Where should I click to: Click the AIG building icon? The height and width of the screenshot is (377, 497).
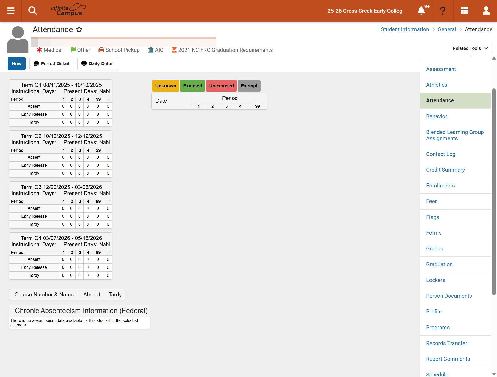click(x=151, y=50)
